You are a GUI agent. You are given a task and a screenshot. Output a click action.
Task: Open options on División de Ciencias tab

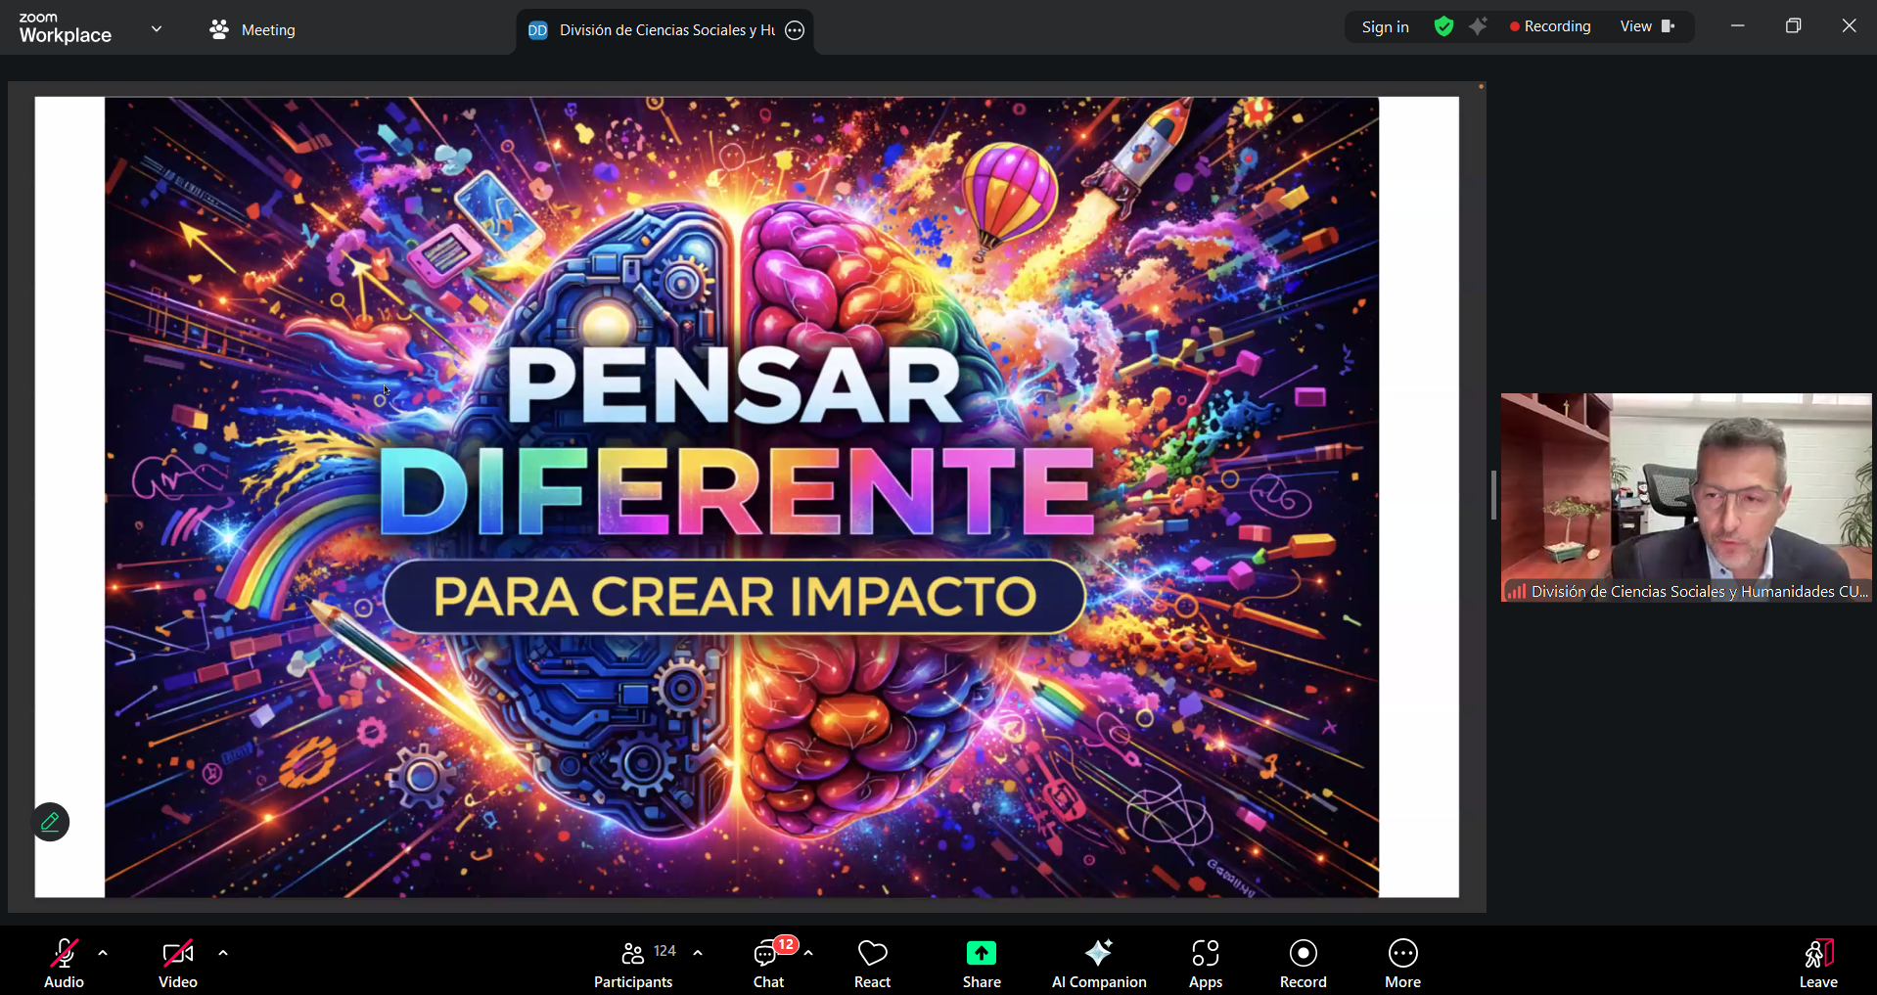tap(796, 30)
